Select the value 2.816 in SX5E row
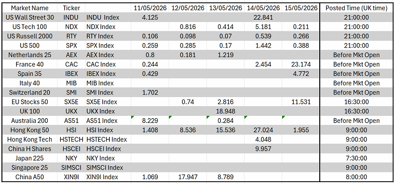The height and width of the screenshot is (184, 395). click(x=225, y=102)
